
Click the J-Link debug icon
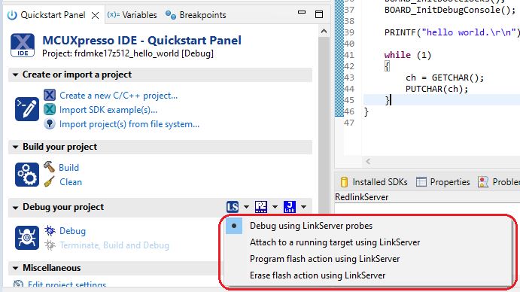(x=290, y=207)
